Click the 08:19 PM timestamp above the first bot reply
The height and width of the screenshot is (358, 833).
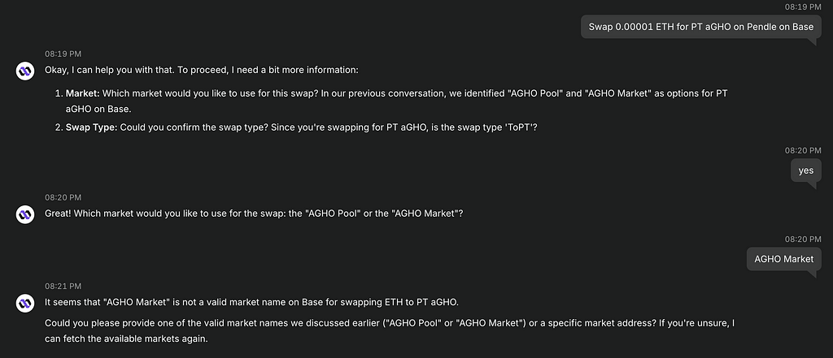pos(63,54)
